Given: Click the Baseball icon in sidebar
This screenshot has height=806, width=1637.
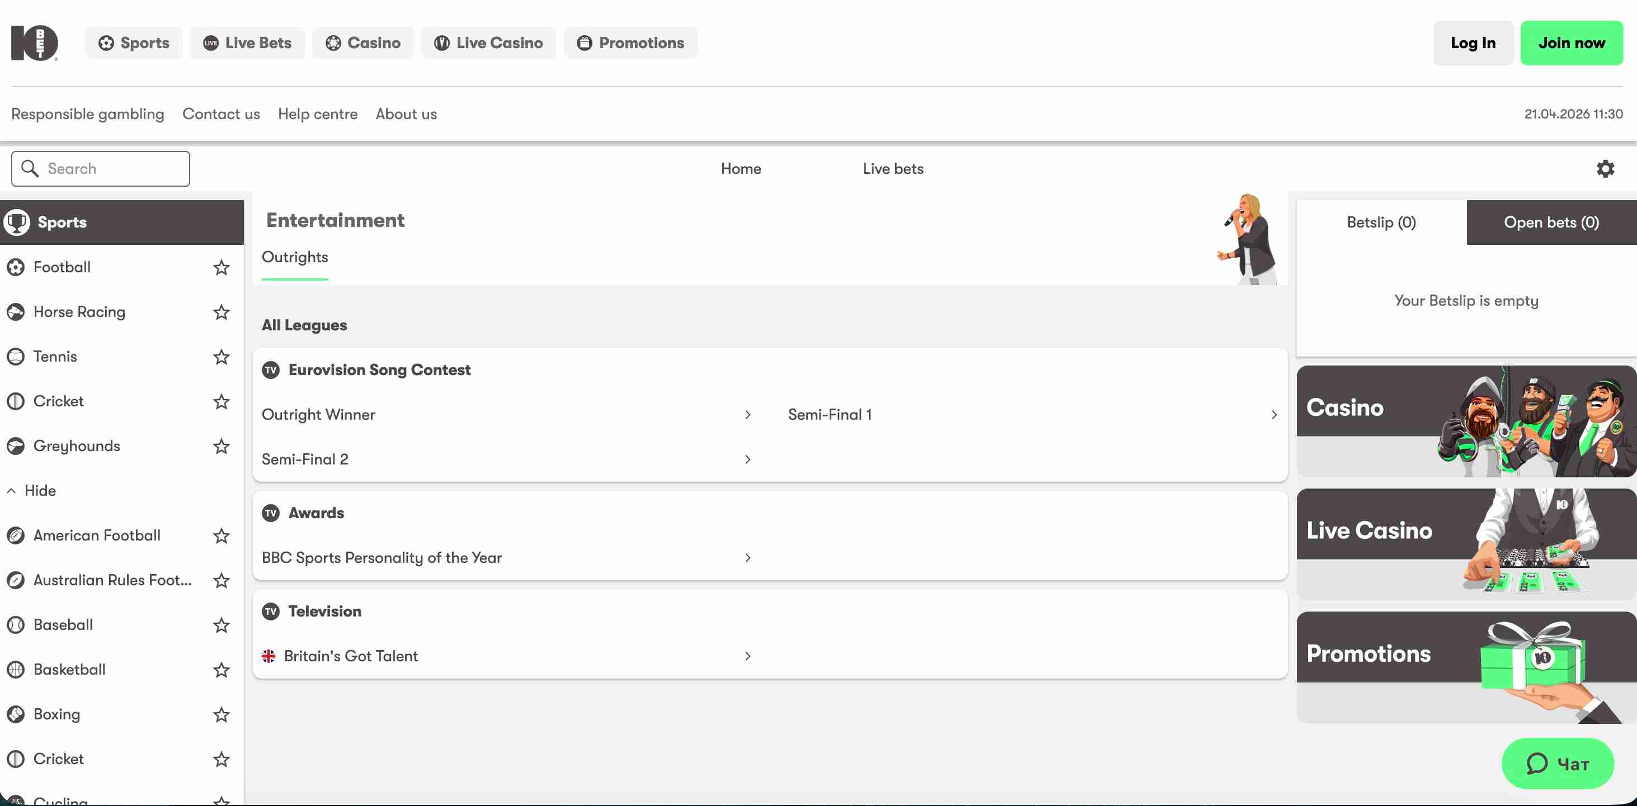Looking at the screenshot, I should (x=16, y=625).
